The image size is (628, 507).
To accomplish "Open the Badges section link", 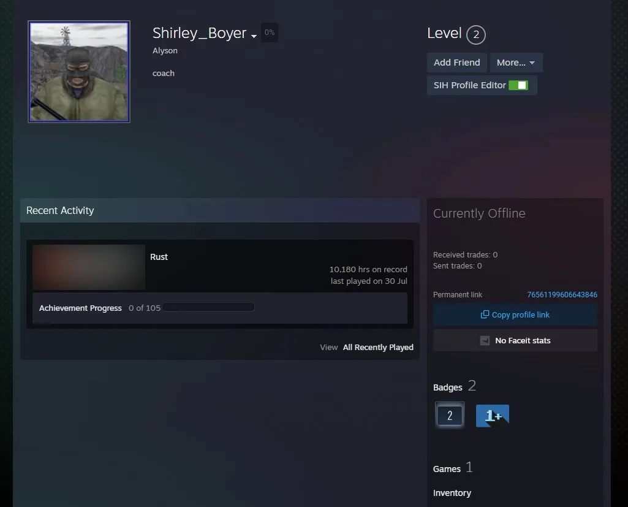I will pyautogui.click(x=447, y=387).
